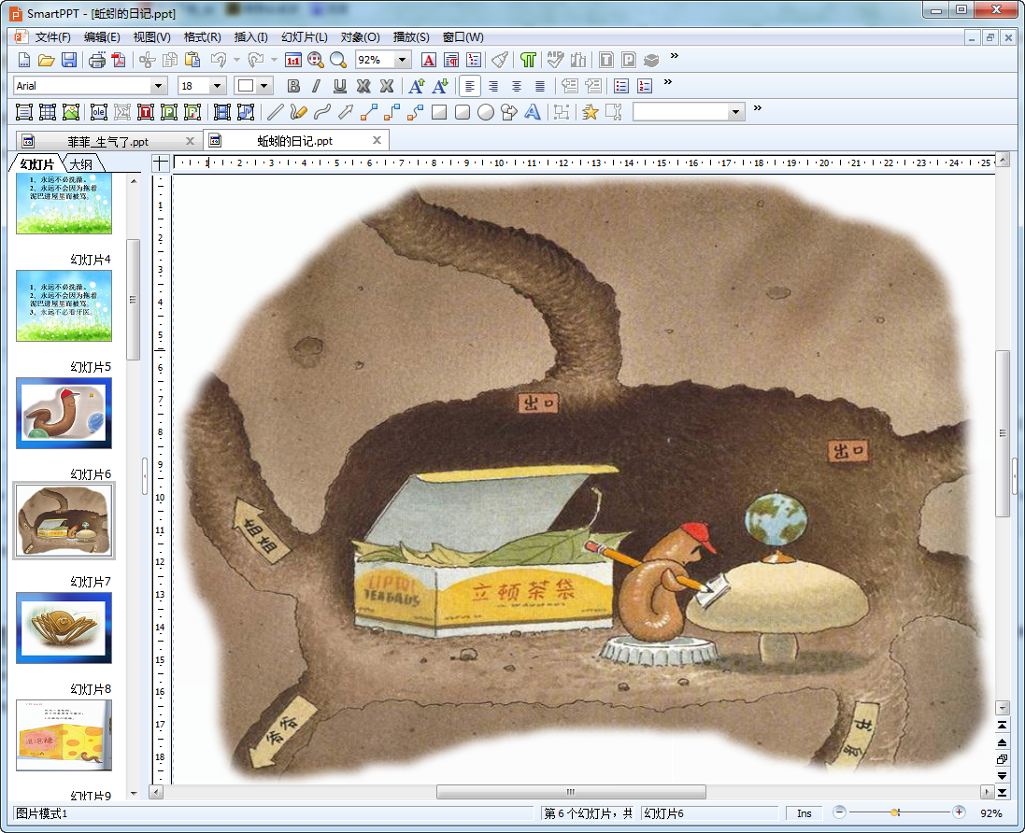
Task: Select the ellipse shape tool
Action: (486, 112)
